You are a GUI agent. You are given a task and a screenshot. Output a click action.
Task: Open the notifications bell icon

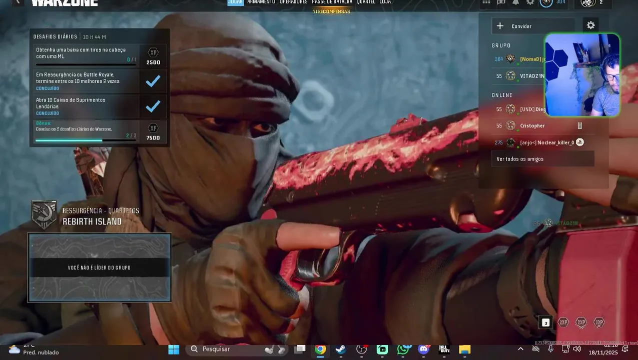coord(516,2)
